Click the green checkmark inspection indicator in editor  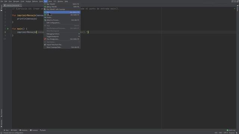coord(235,9)
